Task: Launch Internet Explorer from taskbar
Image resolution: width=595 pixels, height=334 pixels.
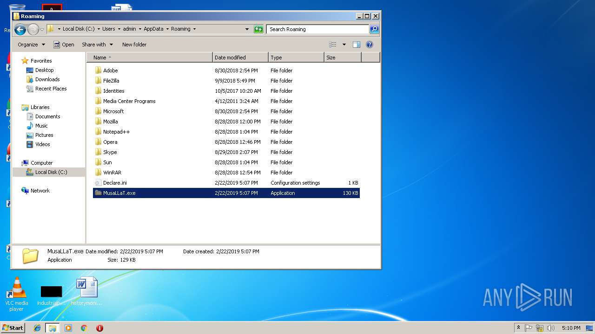Action: pos(38,328)
